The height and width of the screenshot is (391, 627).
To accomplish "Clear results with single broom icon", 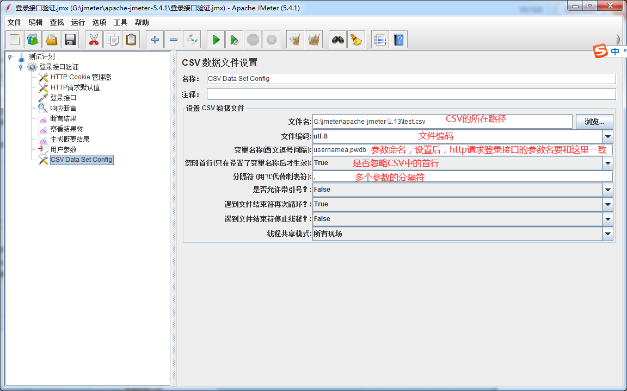I will tap(295, 40).
